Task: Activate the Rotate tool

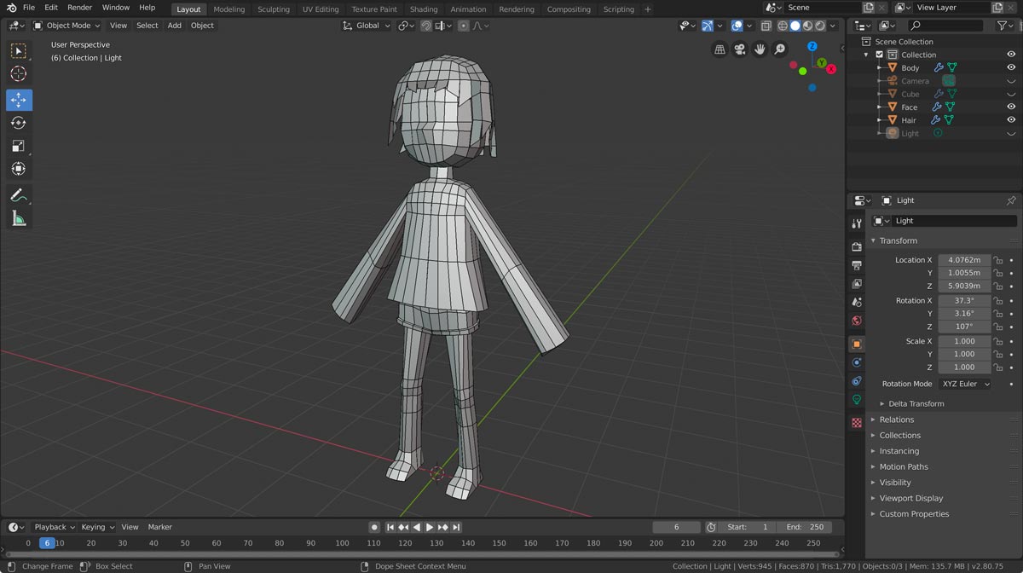Action: coord(19,123)
